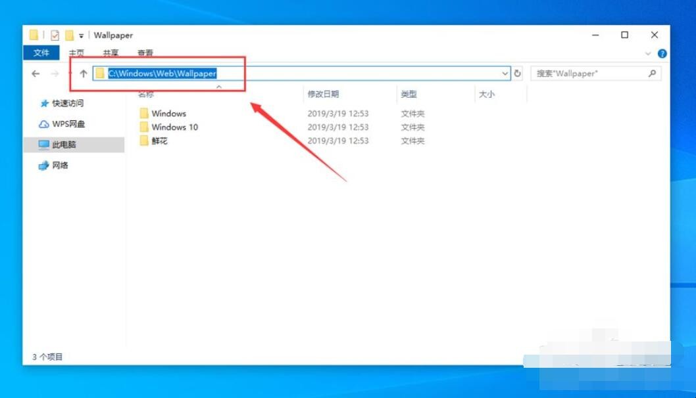Viewport: 696px width, 398px height.
Task: Sort by the 大小 column header
Action: coord(487,95)
